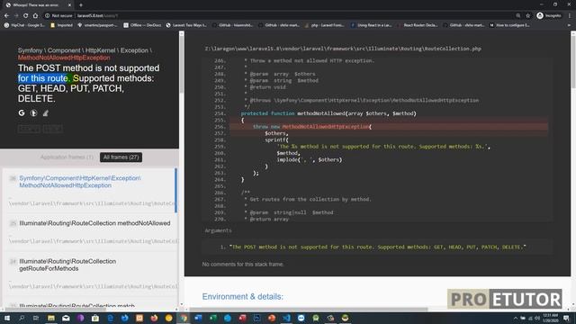The image size is (576, 324).
Task: Open Windows Start menu
Action: [7, 318]
